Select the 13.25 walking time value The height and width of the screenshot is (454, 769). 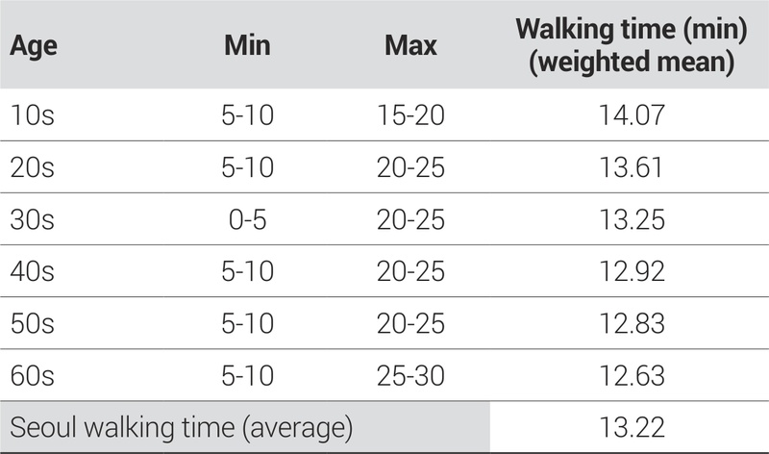631,220
